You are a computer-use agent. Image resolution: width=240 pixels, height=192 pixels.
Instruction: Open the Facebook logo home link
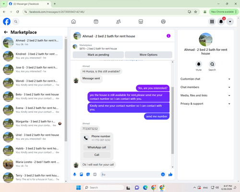pos(7,22)
